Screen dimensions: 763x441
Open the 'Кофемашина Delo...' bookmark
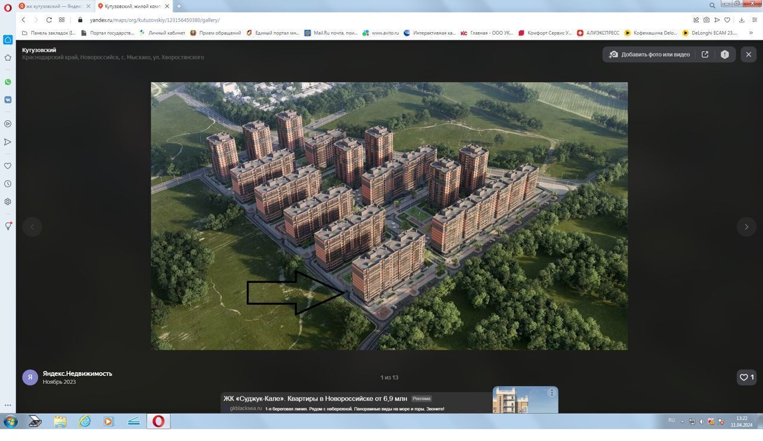coord(650,33)
